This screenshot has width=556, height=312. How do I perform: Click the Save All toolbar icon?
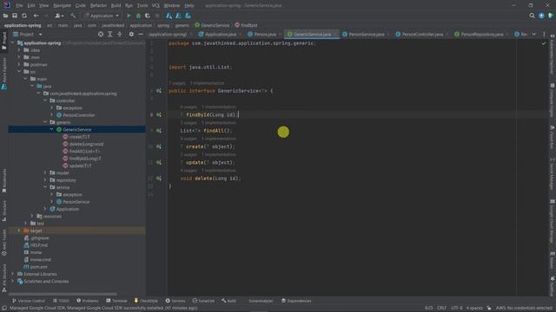click(x=15, y=16)
